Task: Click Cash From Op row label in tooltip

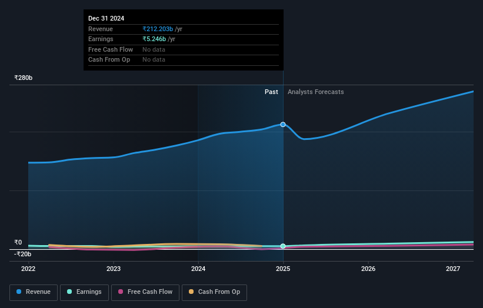Action: [109, 60]
